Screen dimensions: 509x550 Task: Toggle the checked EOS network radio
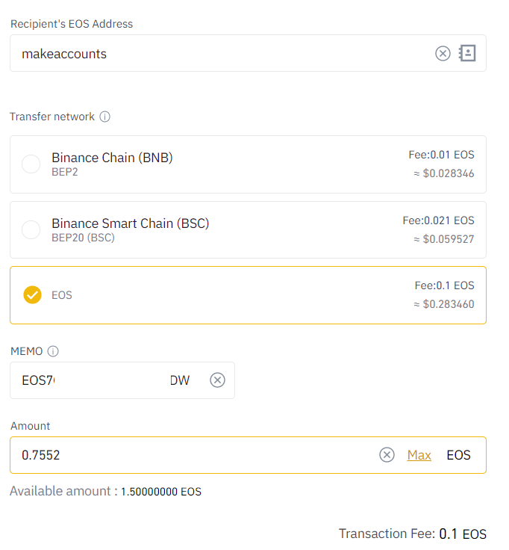coord(32,295)
